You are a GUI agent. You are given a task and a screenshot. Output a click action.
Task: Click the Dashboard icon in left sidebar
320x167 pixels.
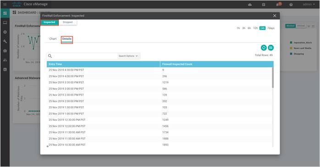tap(5, 13)
